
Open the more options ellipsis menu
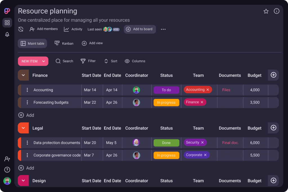[163, 29]
